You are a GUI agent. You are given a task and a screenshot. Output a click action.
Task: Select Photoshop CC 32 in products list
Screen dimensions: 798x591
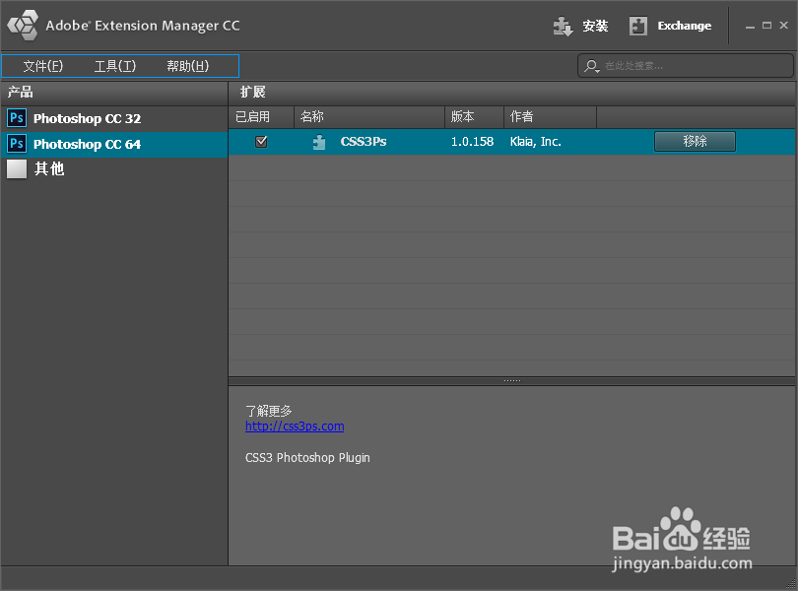tap(114, 118)
